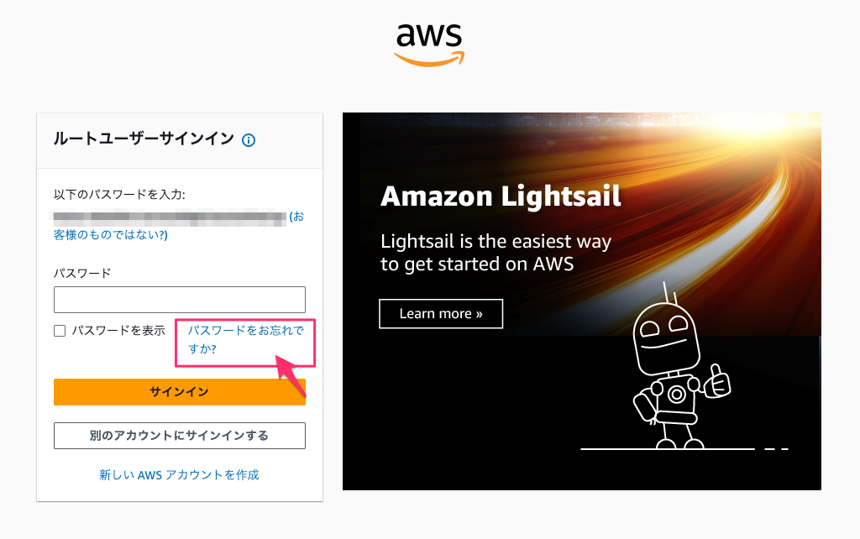Click the orange AWS smile arrow
This screenshot has height=539, width=860.
(429, 58)
